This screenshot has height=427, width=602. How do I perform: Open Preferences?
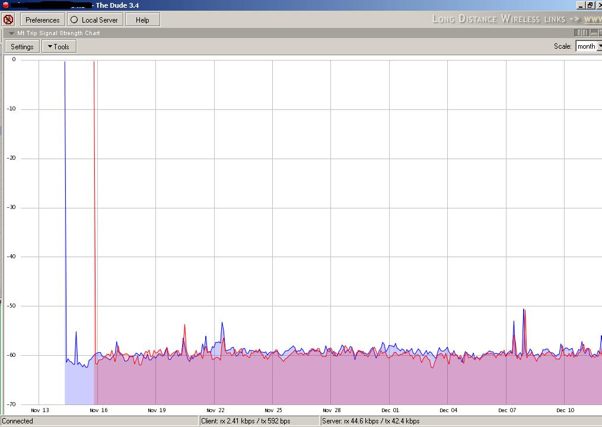tap(42, 20)
